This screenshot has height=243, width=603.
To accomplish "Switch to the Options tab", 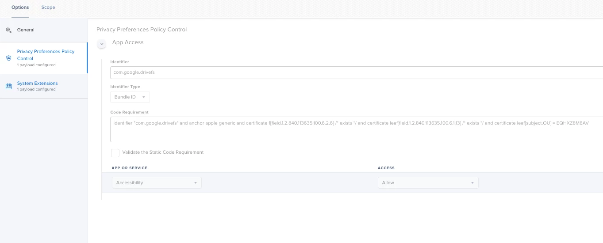I will [20, 8].
